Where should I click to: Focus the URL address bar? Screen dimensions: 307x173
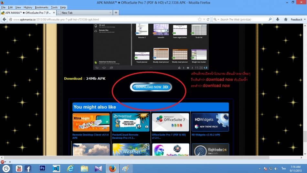click(x=103, y=19)
